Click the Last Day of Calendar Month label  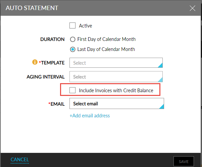coord(106,49)
